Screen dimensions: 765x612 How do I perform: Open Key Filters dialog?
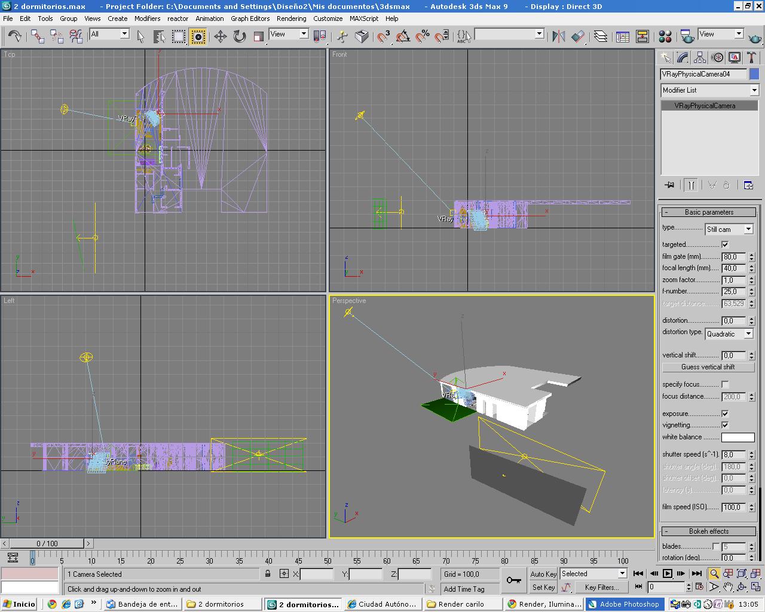[601, 587]
